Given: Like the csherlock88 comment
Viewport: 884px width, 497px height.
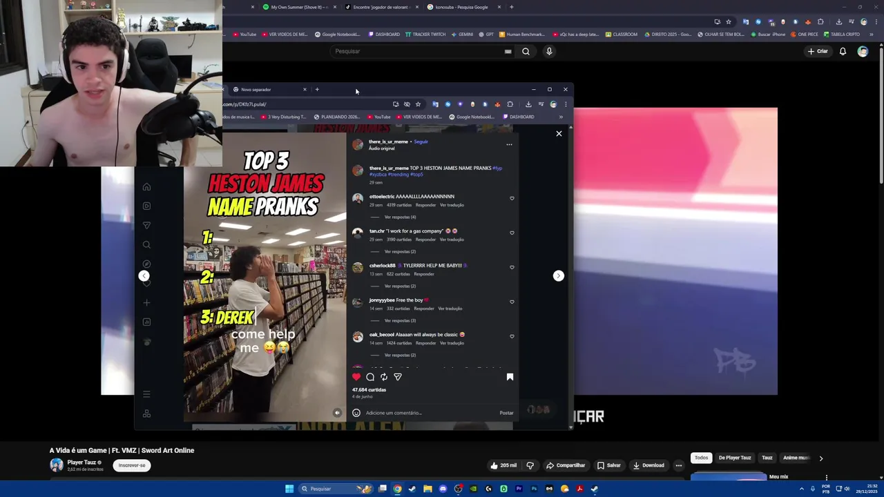Looking at the screenshot, I should pos(512,267).
